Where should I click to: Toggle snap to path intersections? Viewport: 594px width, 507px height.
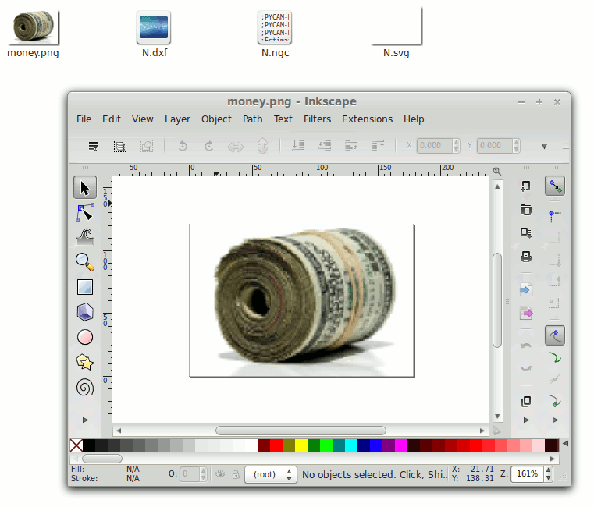point(555,378)
